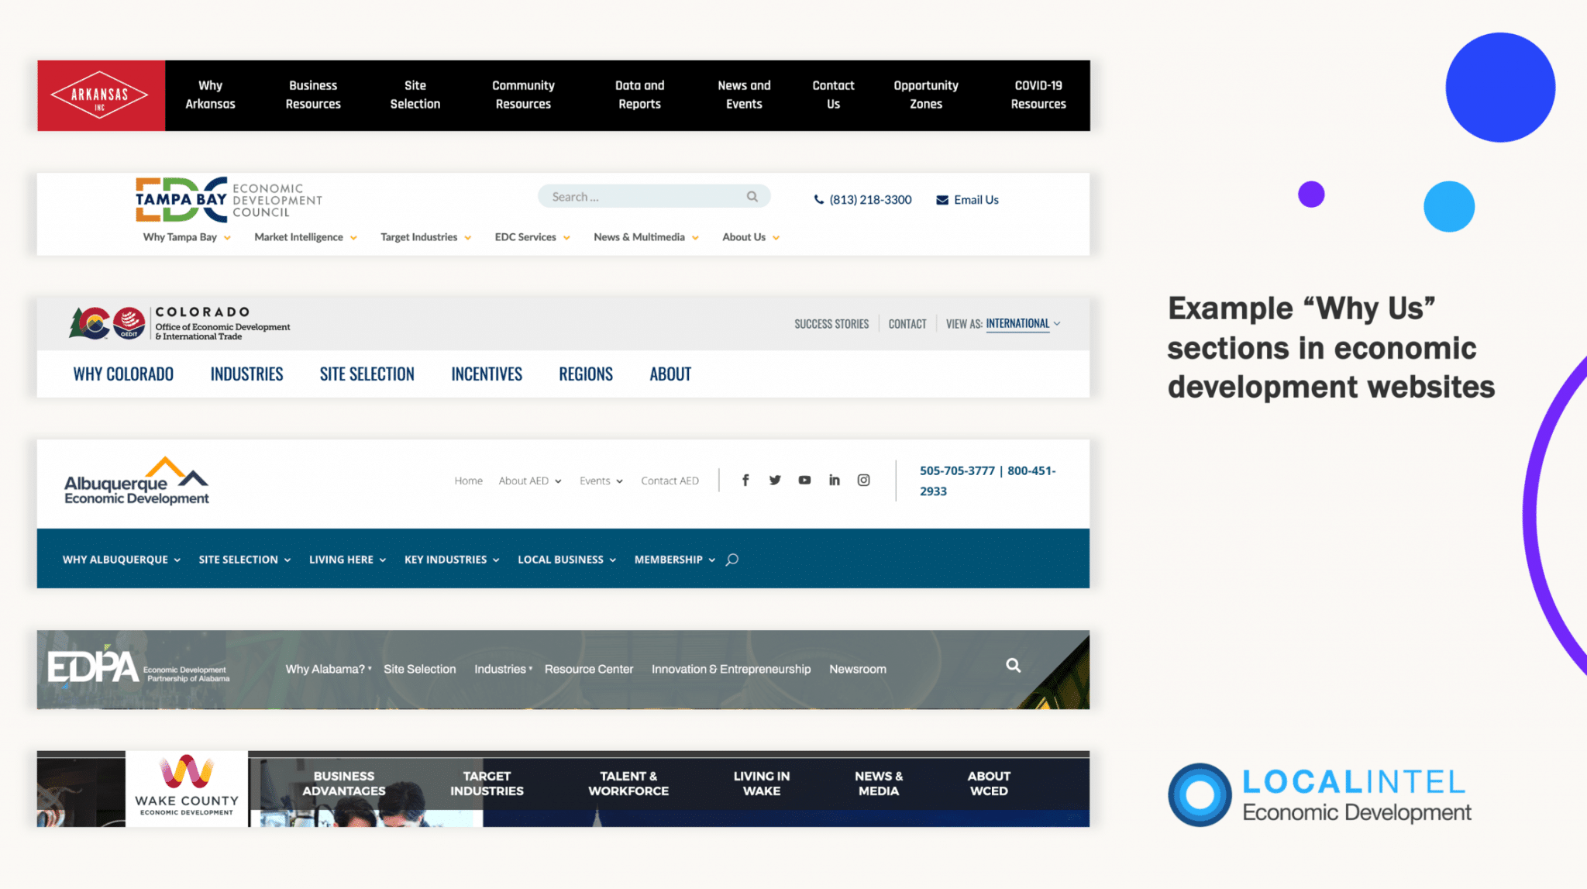Click the Facebook icon in Albuquerque header
Image resolution: width=1587 pixels, height=889 pixels.
745,481
